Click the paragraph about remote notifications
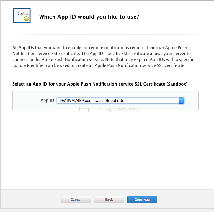214x212 pixels. pos(103,57)
